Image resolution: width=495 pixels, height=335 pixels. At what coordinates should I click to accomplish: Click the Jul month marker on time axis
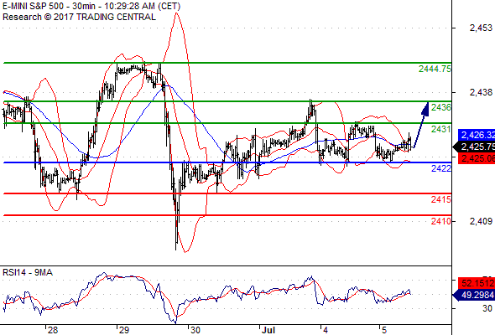268,330
